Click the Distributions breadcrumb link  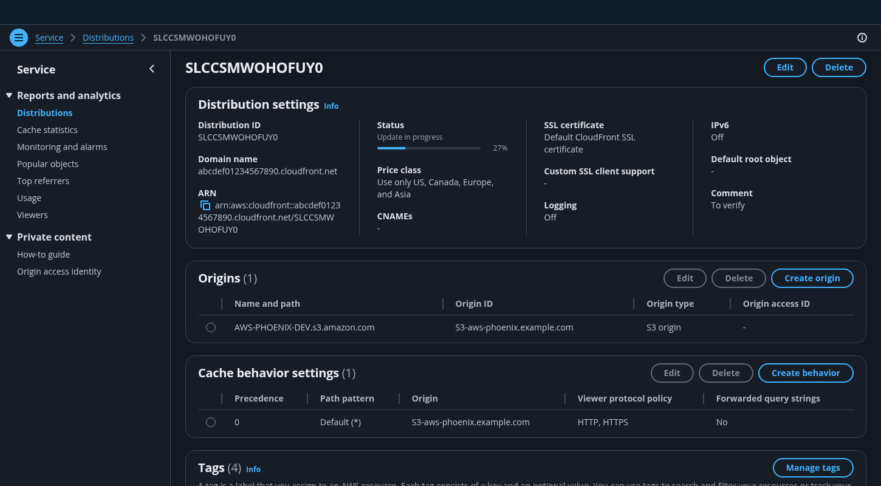pos(108,38)
